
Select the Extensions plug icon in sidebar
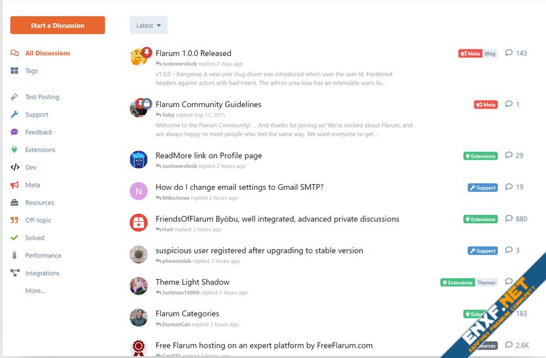pyautogui.click(x=14, y=149)
